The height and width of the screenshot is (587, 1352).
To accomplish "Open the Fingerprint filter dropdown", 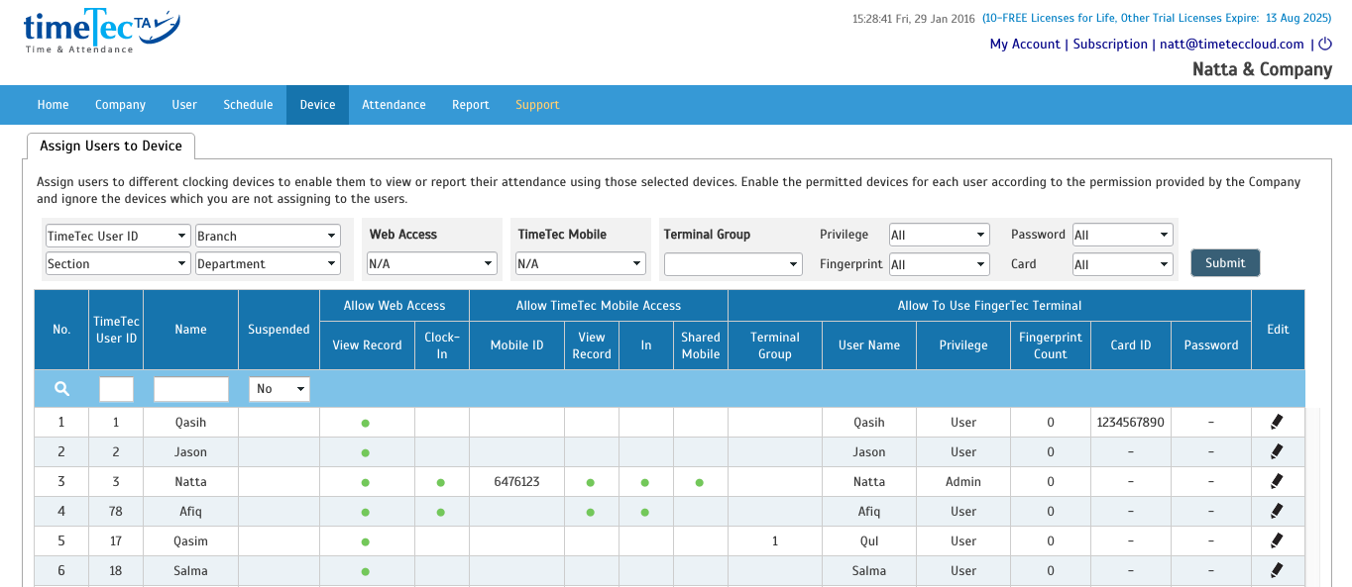I will point(940,264).
